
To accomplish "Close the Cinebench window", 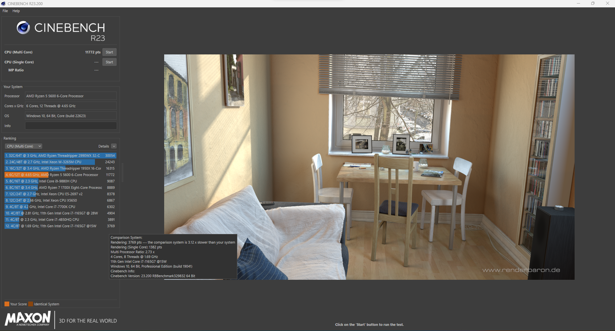I will pos(607,4).
